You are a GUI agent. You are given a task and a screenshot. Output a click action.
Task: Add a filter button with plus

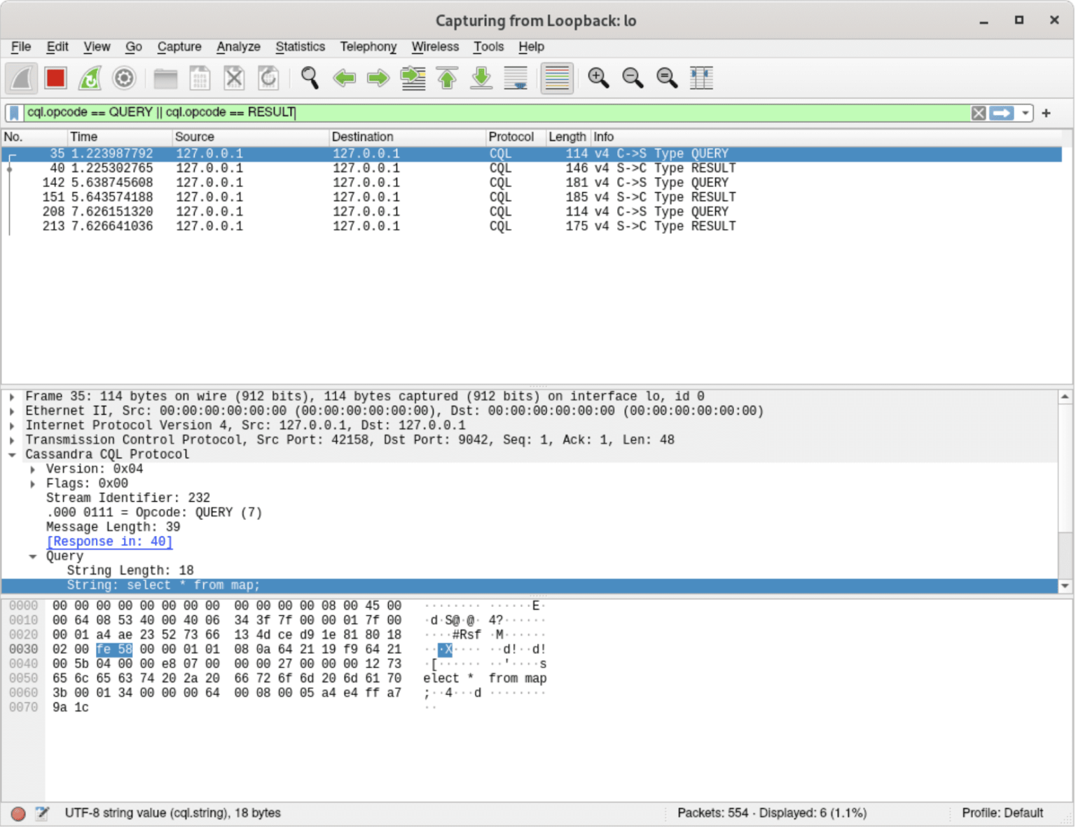1046,113
